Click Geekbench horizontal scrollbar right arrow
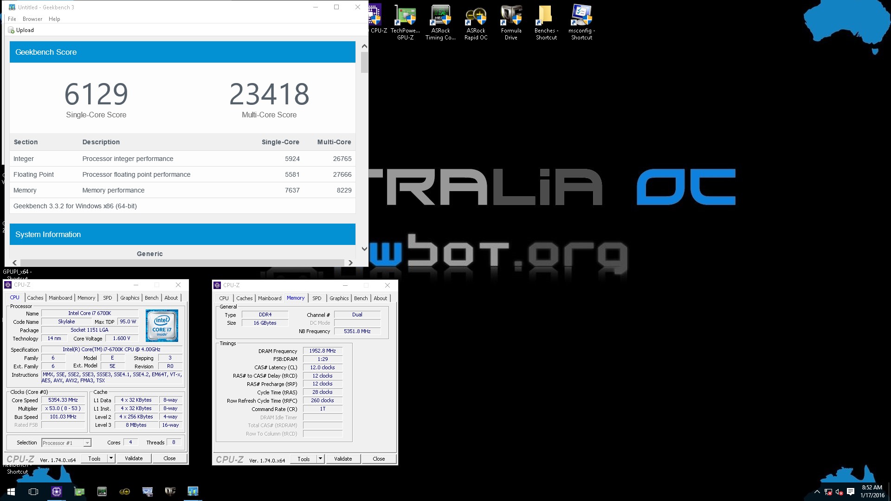The width and height of the screenshot is (891, 501). [x=350, y=263]
